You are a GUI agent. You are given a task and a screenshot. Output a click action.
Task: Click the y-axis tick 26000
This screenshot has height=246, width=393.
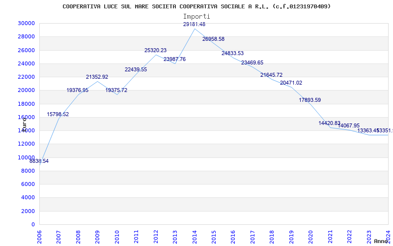point(26,50)
